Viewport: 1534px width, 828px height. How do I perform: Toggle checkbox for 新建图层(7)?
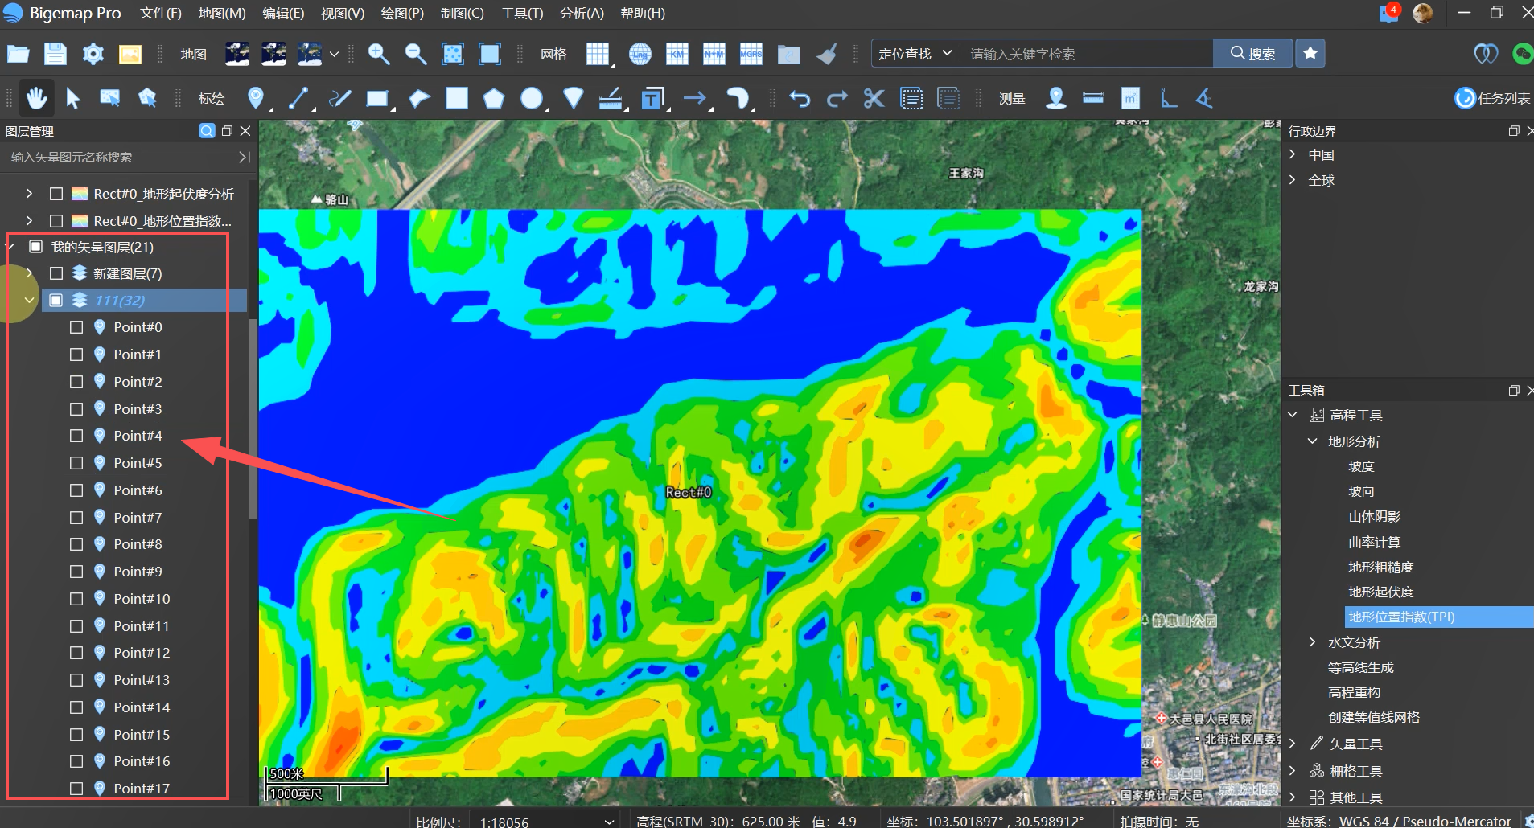56,273
